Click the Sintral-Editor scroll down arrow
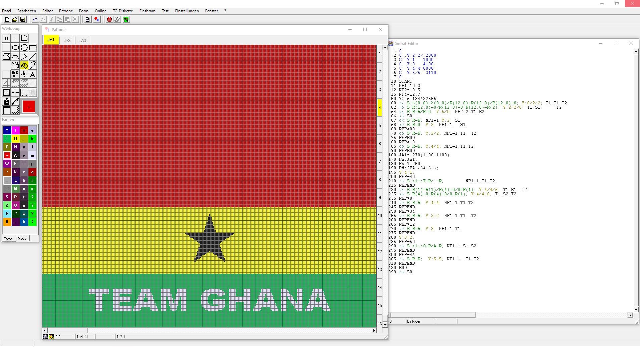640x347 pixels. coord(636,310)
